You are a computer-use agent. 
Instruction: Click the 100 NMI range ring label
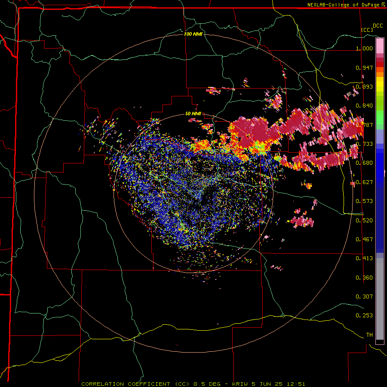click(x=193, y=34)
